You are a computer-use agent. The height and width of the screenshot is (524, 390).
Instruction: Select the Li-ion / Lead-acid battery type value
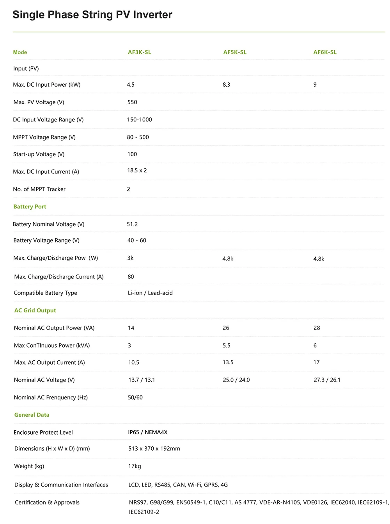coord(150,293)
